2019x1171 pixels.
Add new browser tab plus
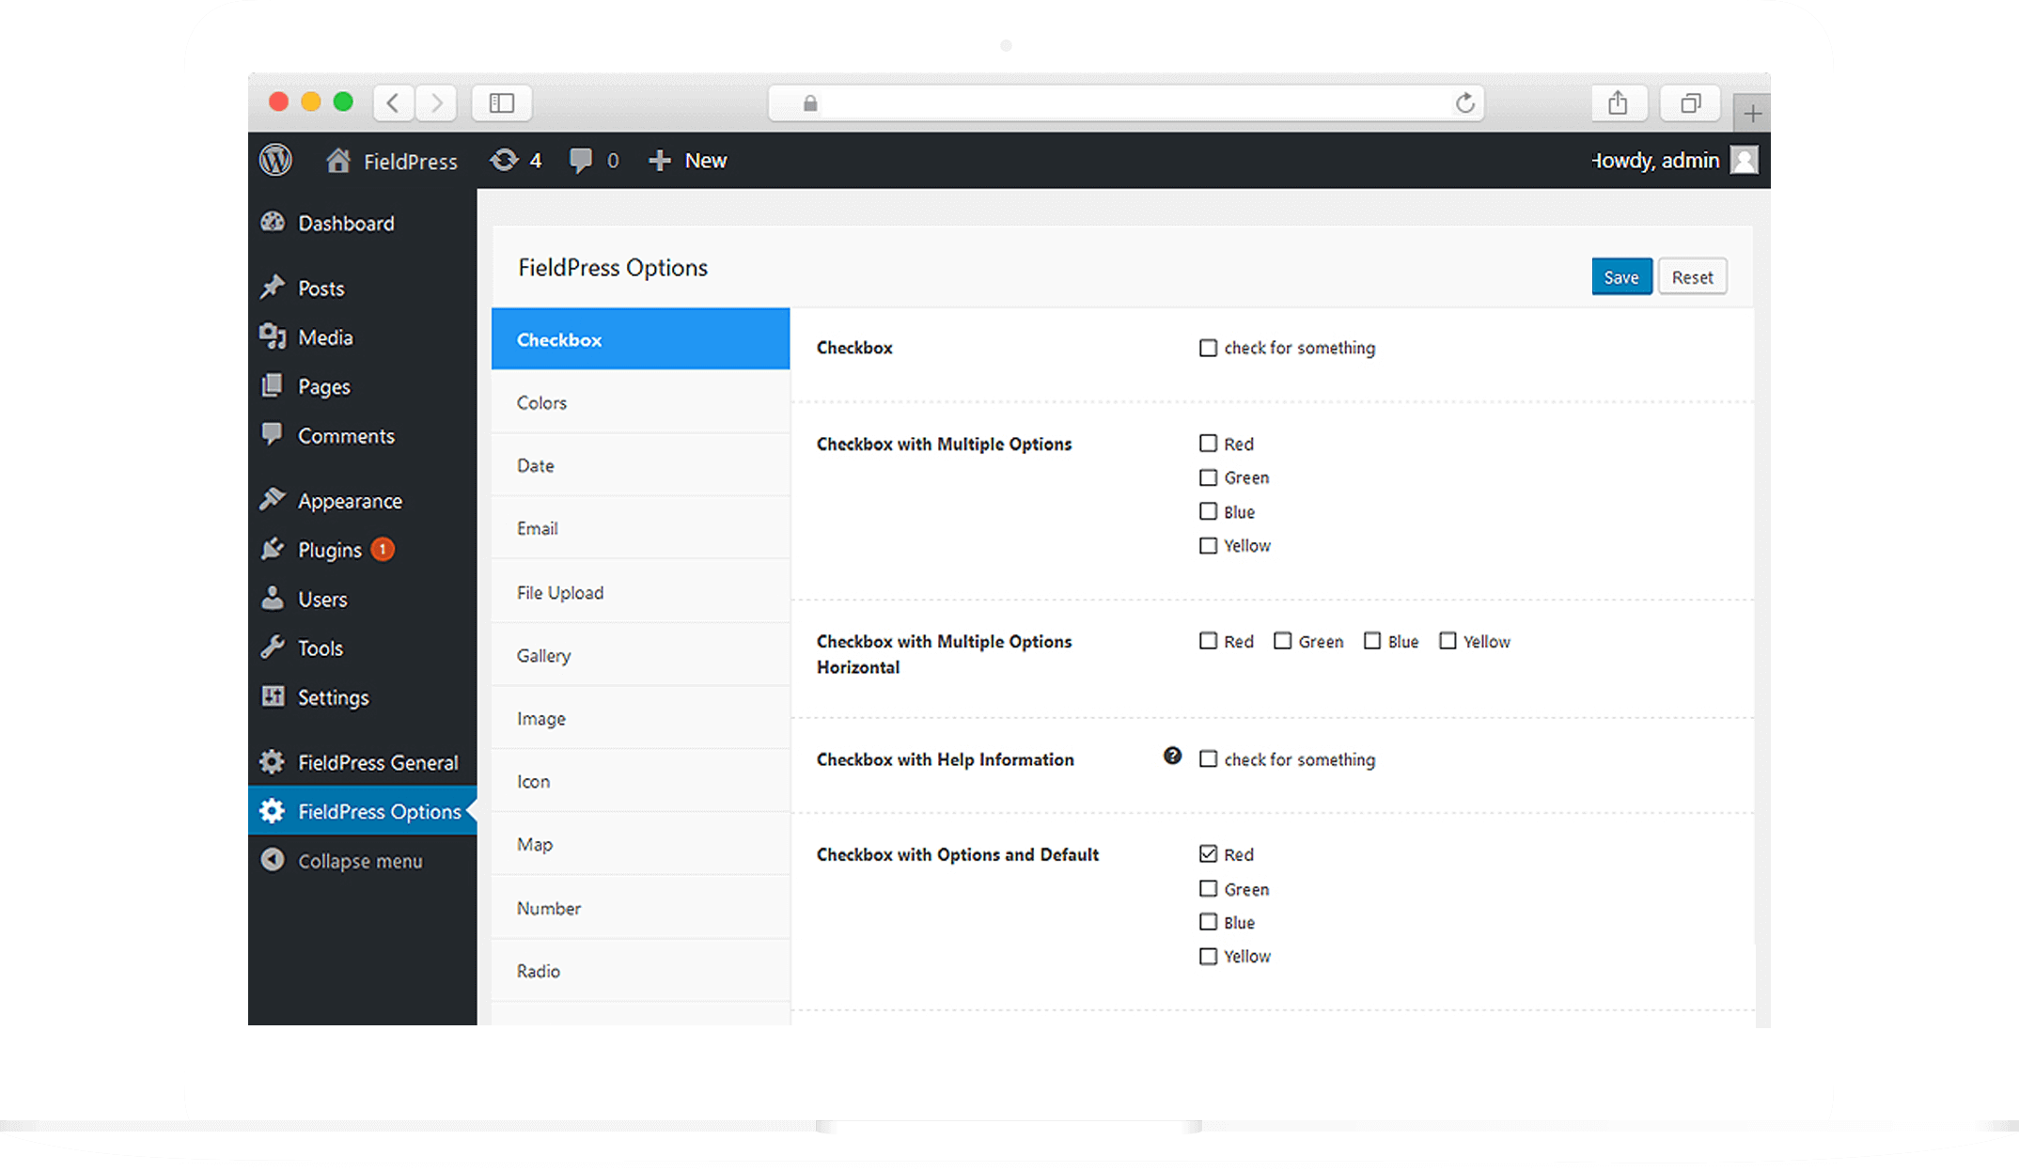pyautogui.click(x=1752, y=114)
